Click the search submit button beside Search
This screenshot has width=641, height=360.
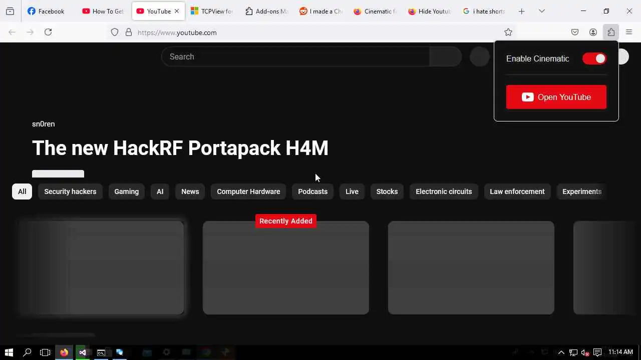[x=445, y=56]
